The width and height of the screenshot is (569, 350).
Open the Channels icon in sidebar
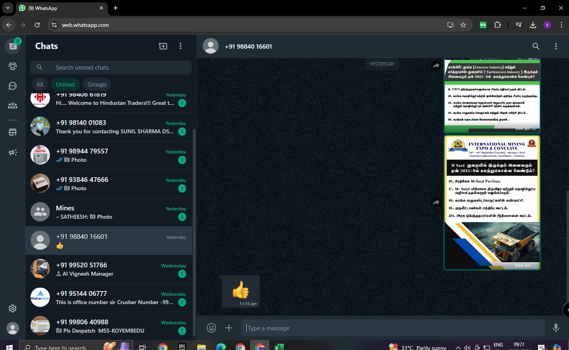(13, 86)
